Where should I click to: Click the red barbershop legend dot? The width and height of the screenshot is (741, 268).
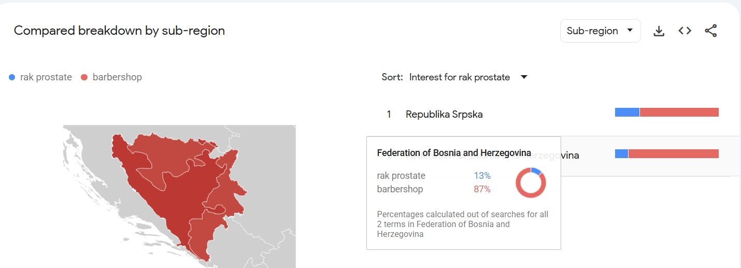pos(84,77)
